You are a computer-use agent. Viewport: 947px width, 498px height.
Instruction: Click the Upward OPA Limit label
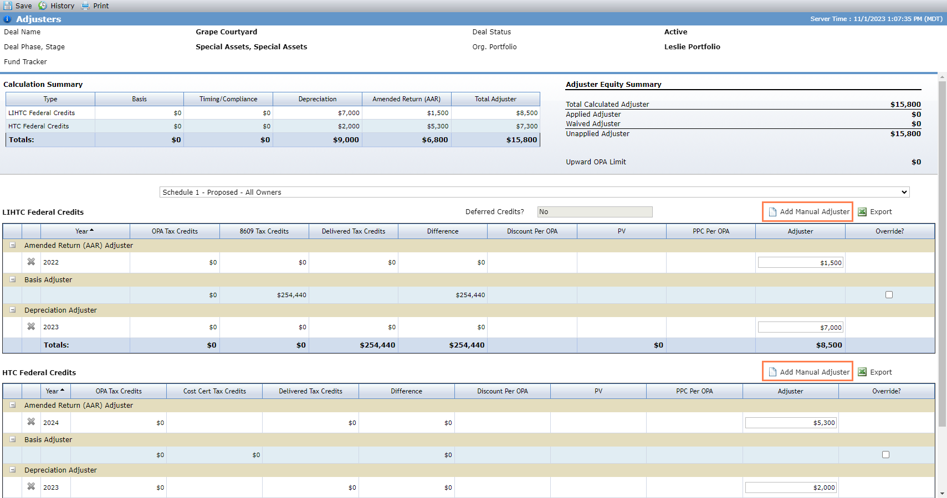coord(596,162)
